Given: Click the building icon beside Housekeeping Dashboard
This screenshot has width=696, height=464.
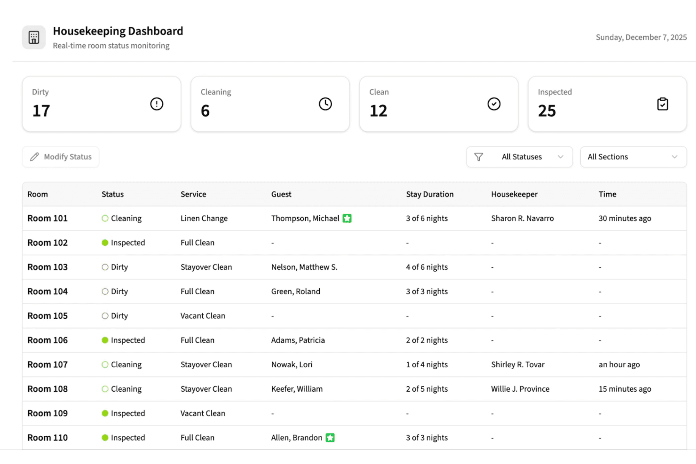Looking at the screenshot, I should (34, 38).
